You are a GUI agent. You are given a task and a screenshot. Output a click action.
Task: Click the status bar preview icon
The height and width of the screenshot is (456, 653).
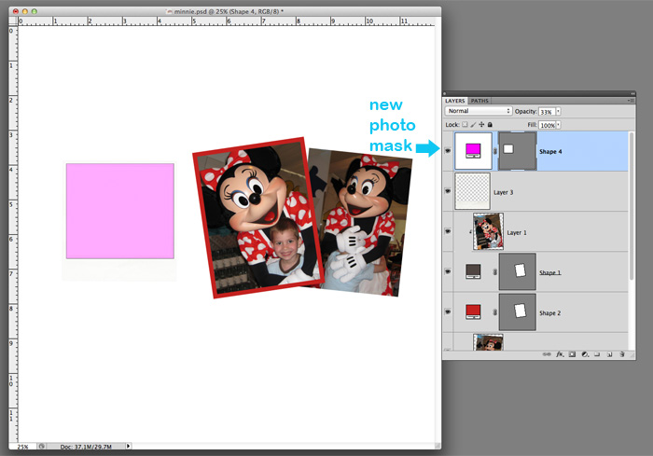[42, 446]
